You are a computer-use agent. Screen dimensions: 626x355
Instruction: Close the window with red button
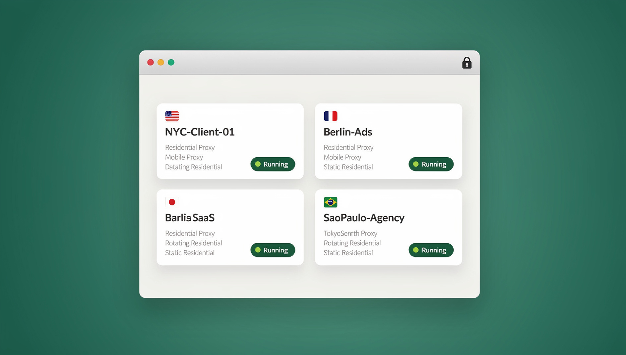(151, 62)
